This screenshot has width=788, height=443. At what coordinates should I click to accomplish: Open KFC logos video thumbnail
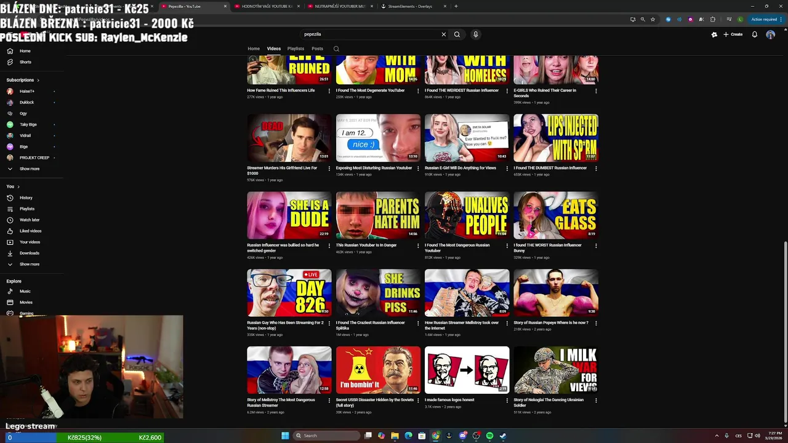[x=467, y=370]
